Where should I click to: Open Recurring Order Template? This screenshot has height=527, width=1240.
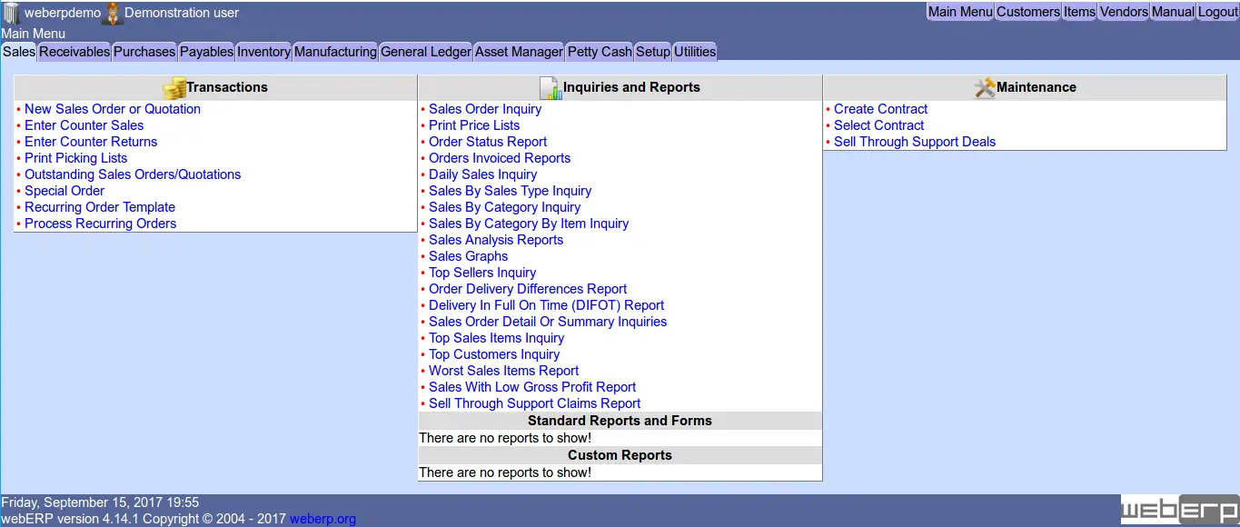pyautogui.click(x=100, y=207)
